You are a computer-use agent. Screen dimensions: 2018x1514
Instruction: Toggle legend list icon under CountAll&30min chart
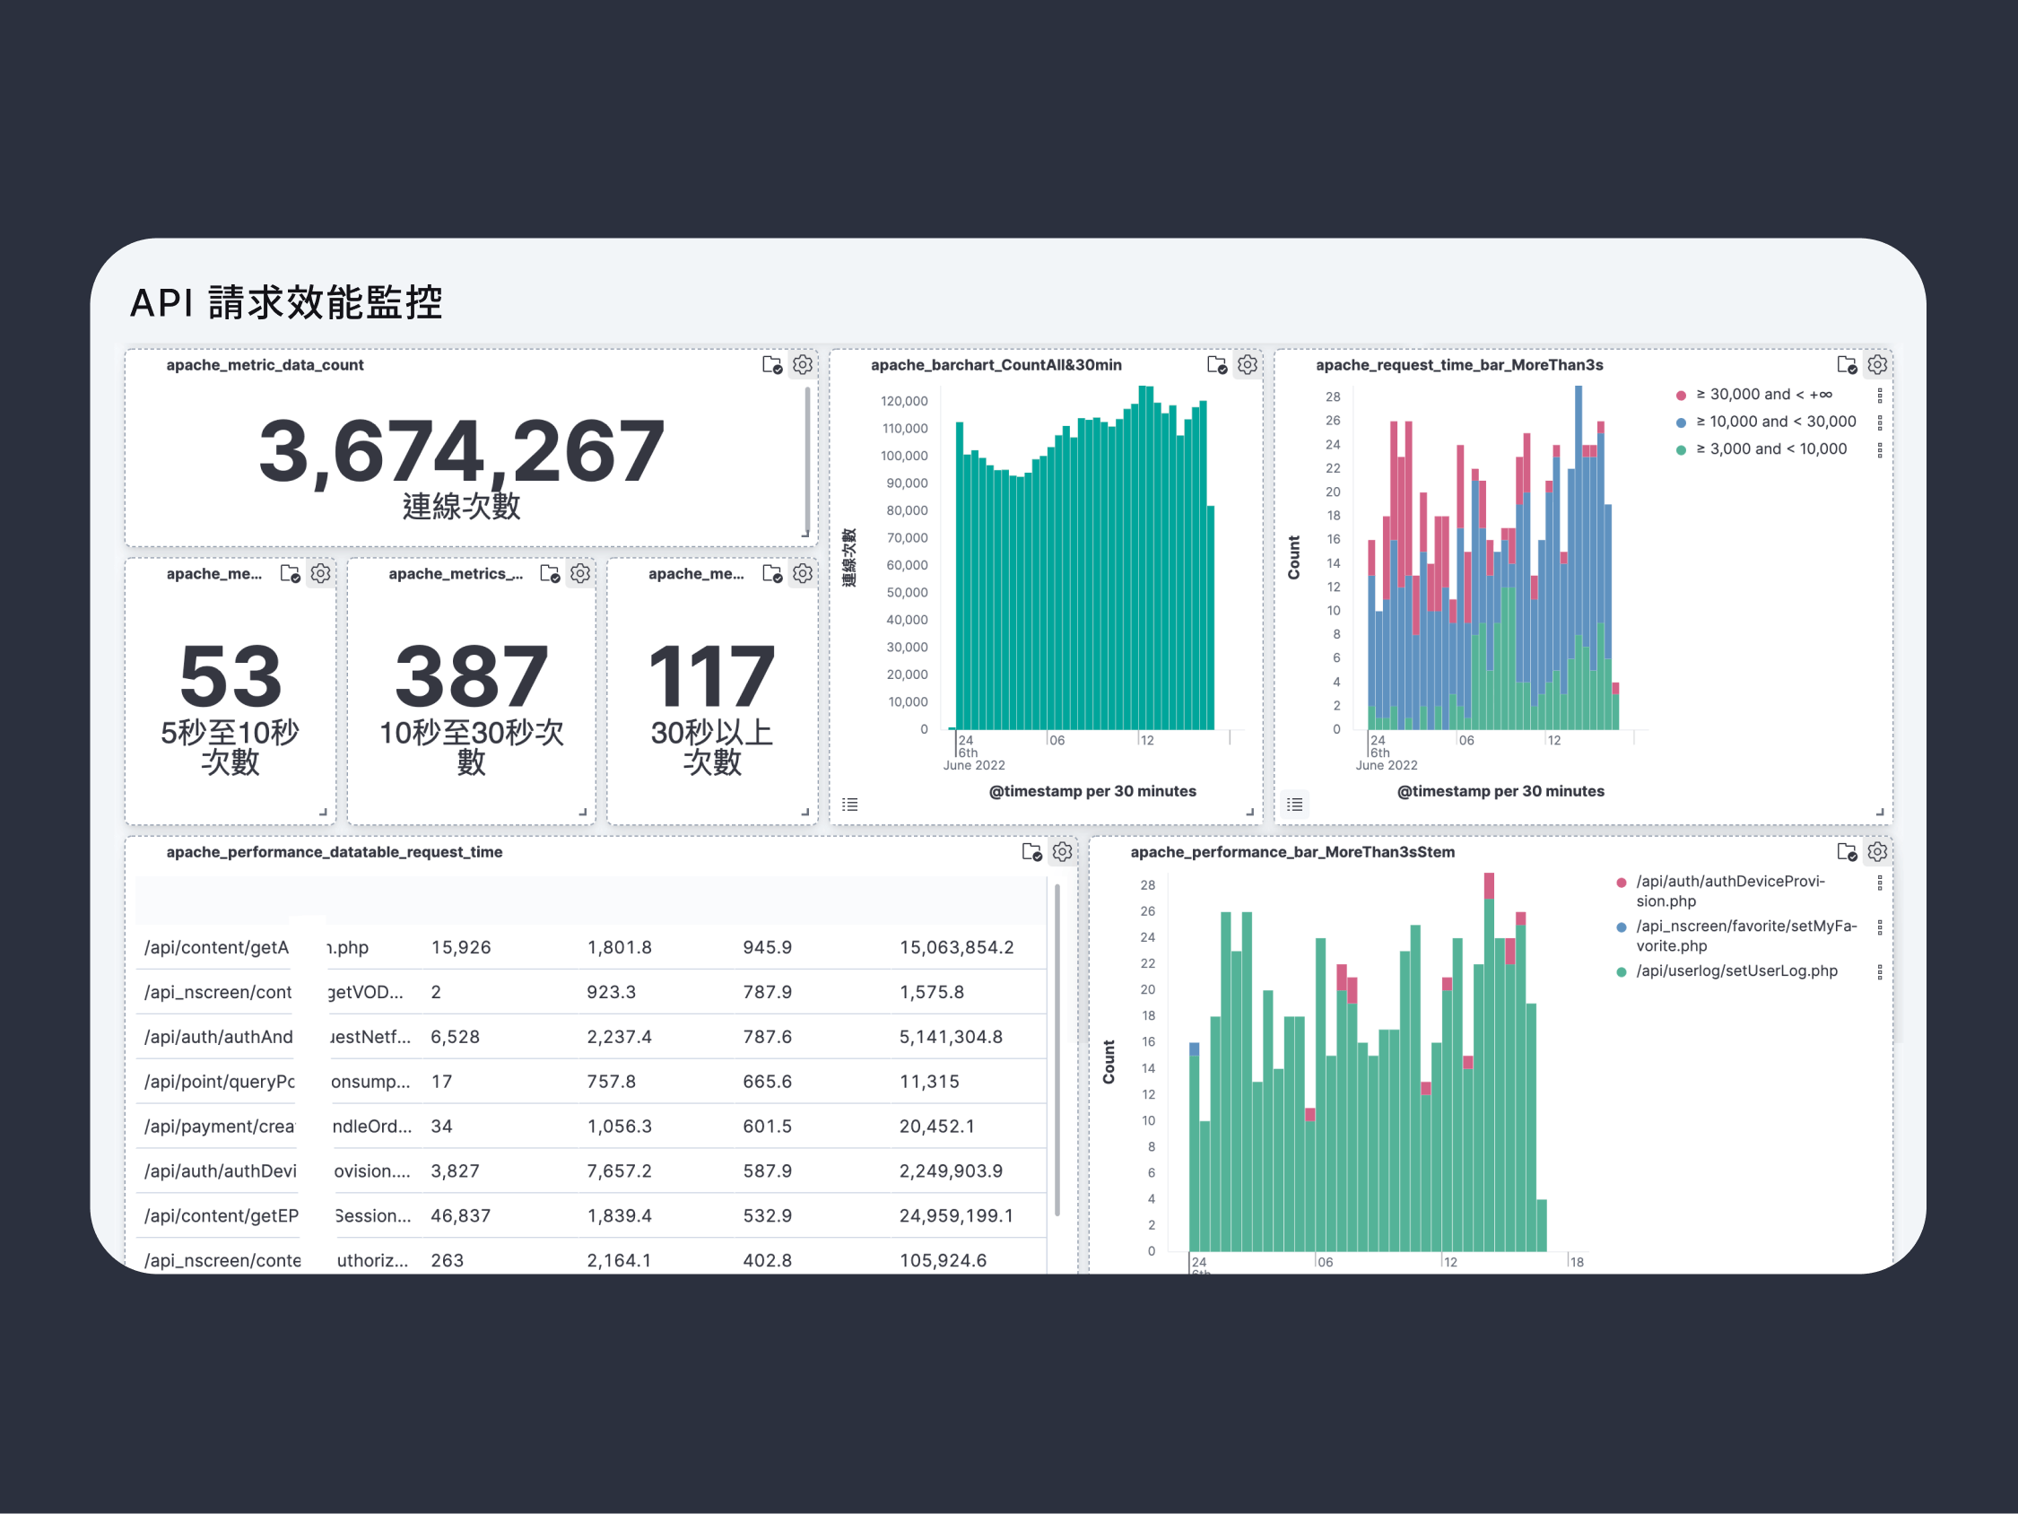pyautogui.click(x=850, y=805)
